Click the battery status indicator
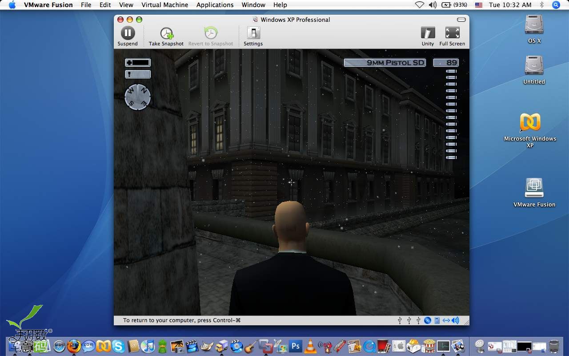Viewport: 569px width, 356px height. coord(454,5)
